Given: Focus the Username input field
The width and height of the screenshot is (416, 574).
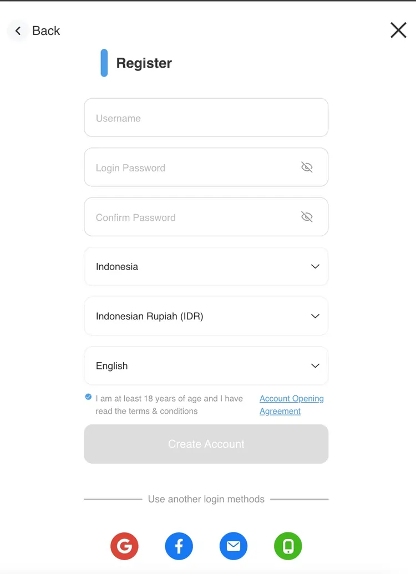Looking at the screenshot, I should tap(206, 118).
